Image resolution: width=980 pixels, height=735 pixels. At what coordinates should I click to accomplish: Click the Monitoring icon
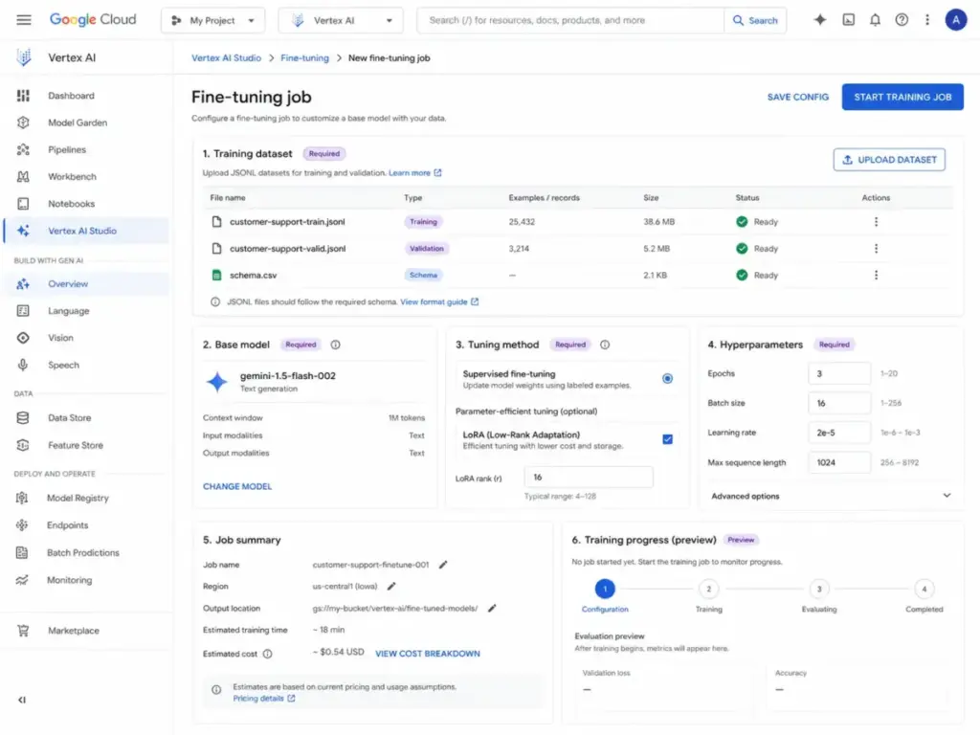pos(22,580)
